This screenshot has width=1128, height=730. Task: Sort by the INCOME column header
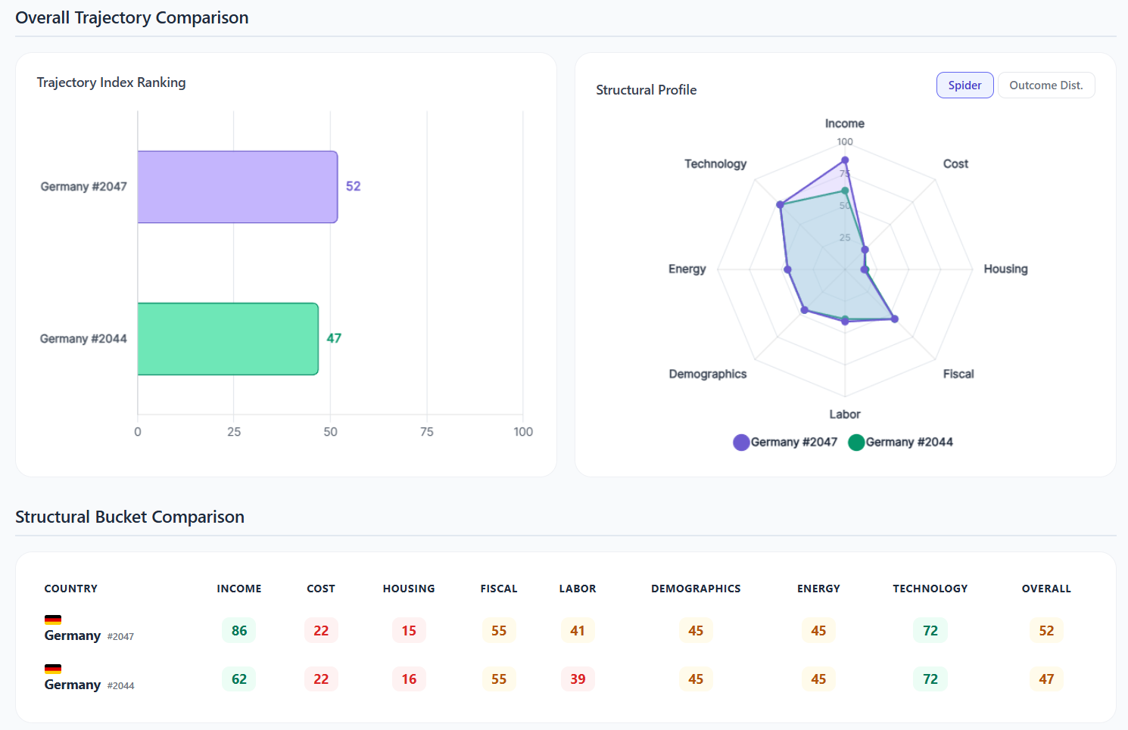coord(239,589)
